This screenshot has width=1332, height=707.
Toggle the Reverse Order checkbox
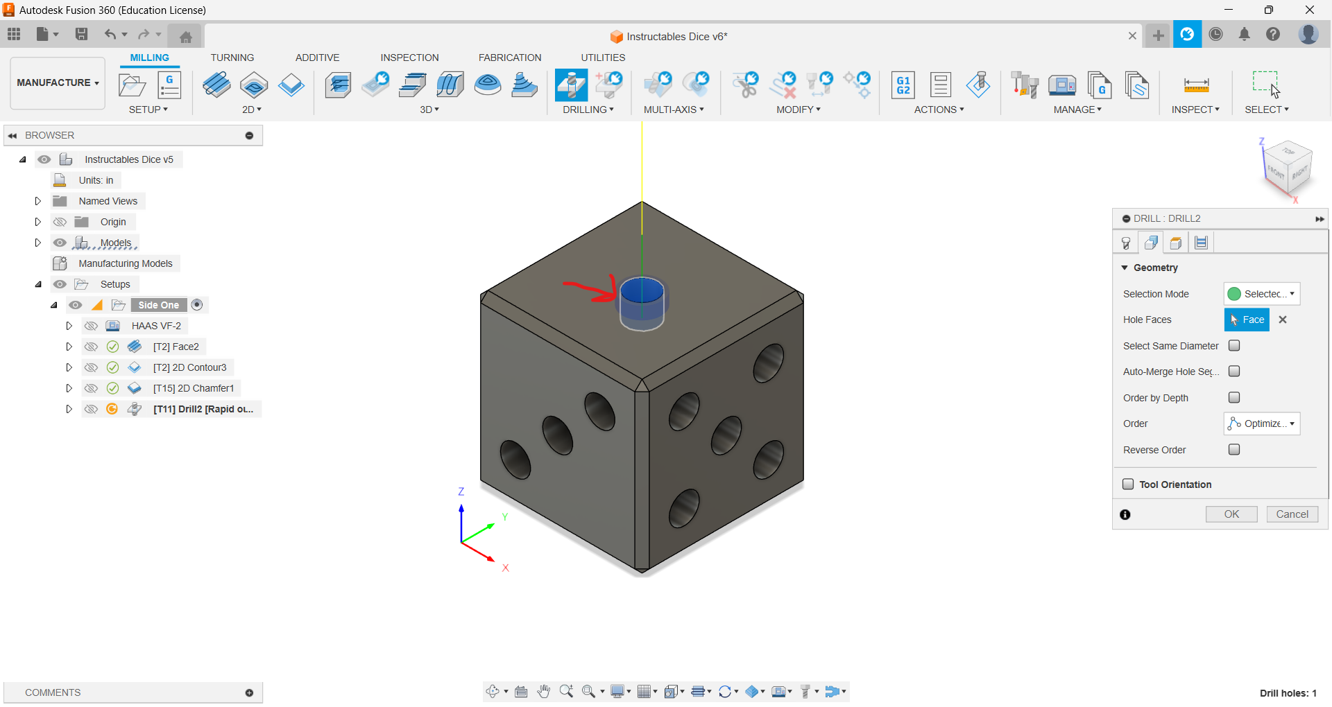coord(1234,449)
